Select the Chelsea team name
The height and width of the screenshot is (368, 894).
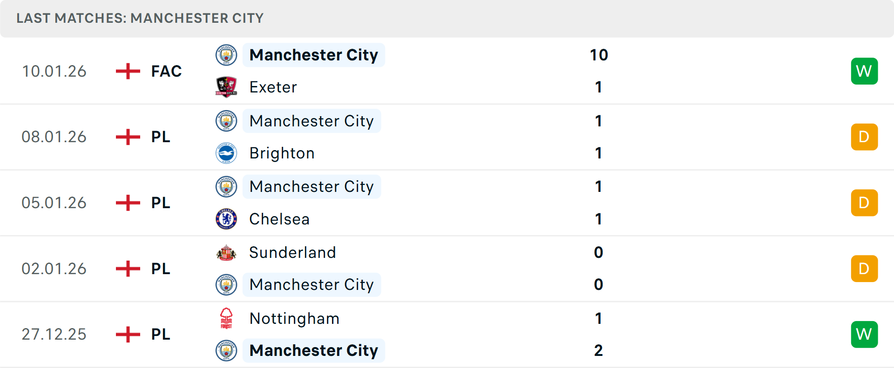pyautogui.click(x=279, y=219)
